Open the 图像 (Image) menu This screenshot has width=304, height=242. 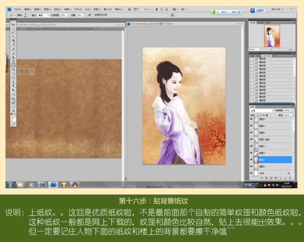37,9
